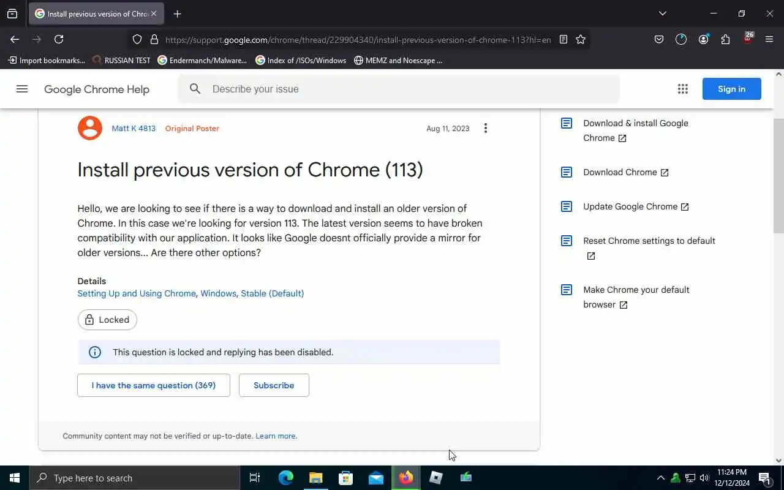Screen dimensions: 784x490
Task: Close the Install previous version of Chrome tab
Action: pyautogui.click(x=154, y=13)
